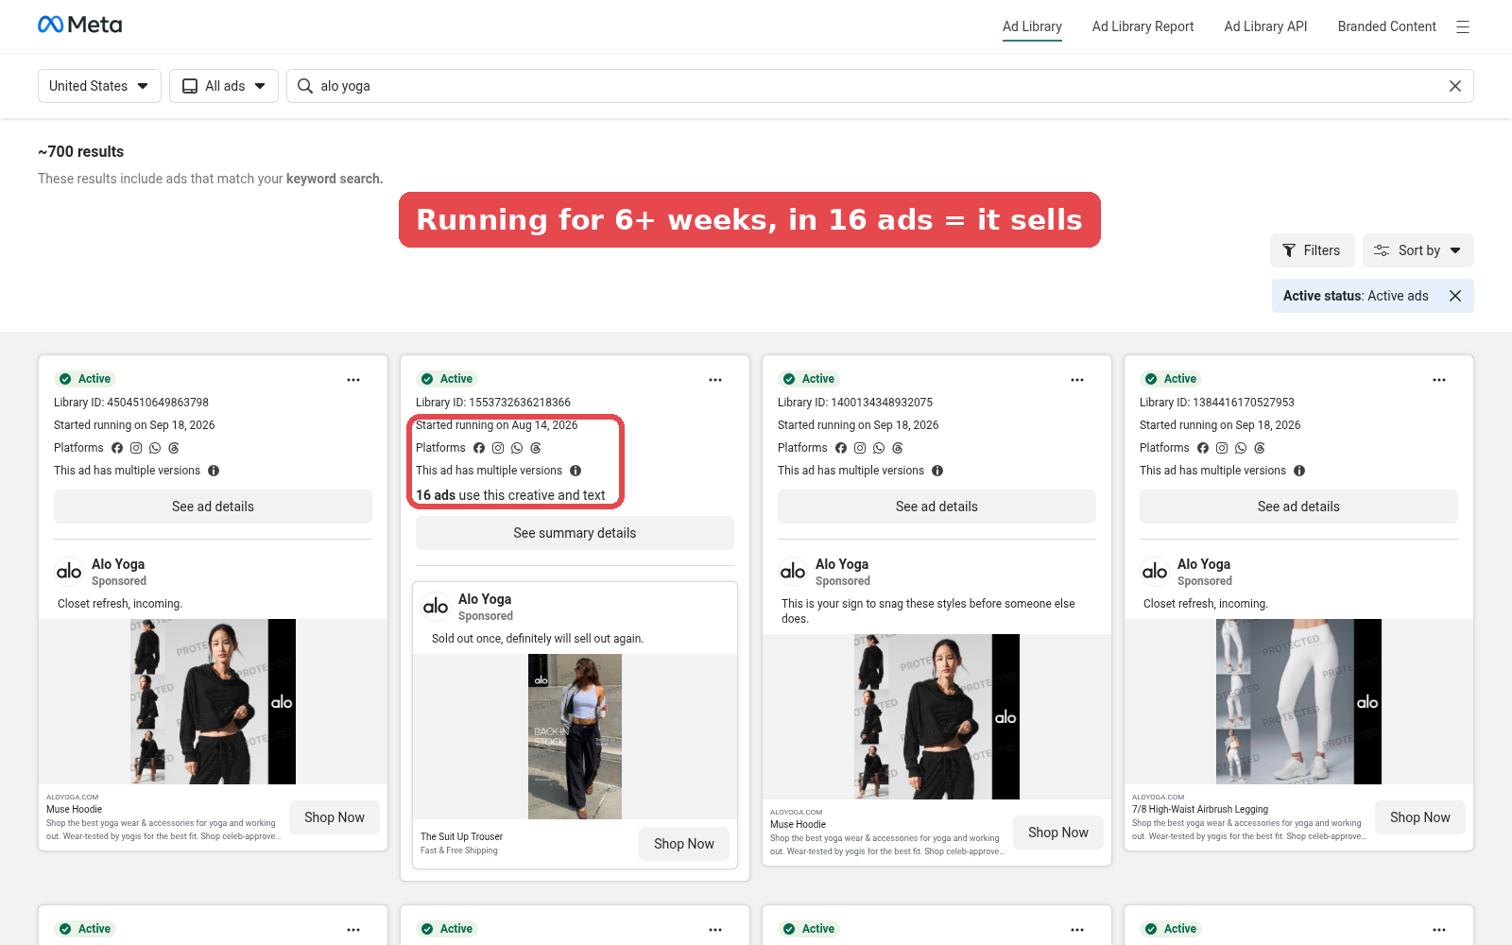Click 'Sold out once, definitely will sell out again.'
Image resolution: width=1512 pixels, height=945 pixels.
[x=538, y=639]
